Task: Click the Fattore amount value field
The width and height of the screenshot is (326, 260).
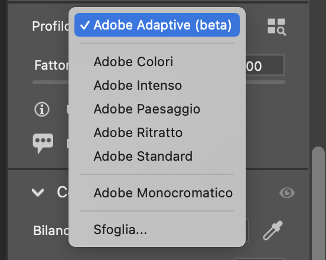Action: coord(265,66)
